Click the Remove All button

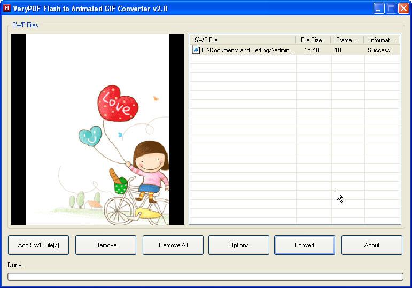click(173, 245)
